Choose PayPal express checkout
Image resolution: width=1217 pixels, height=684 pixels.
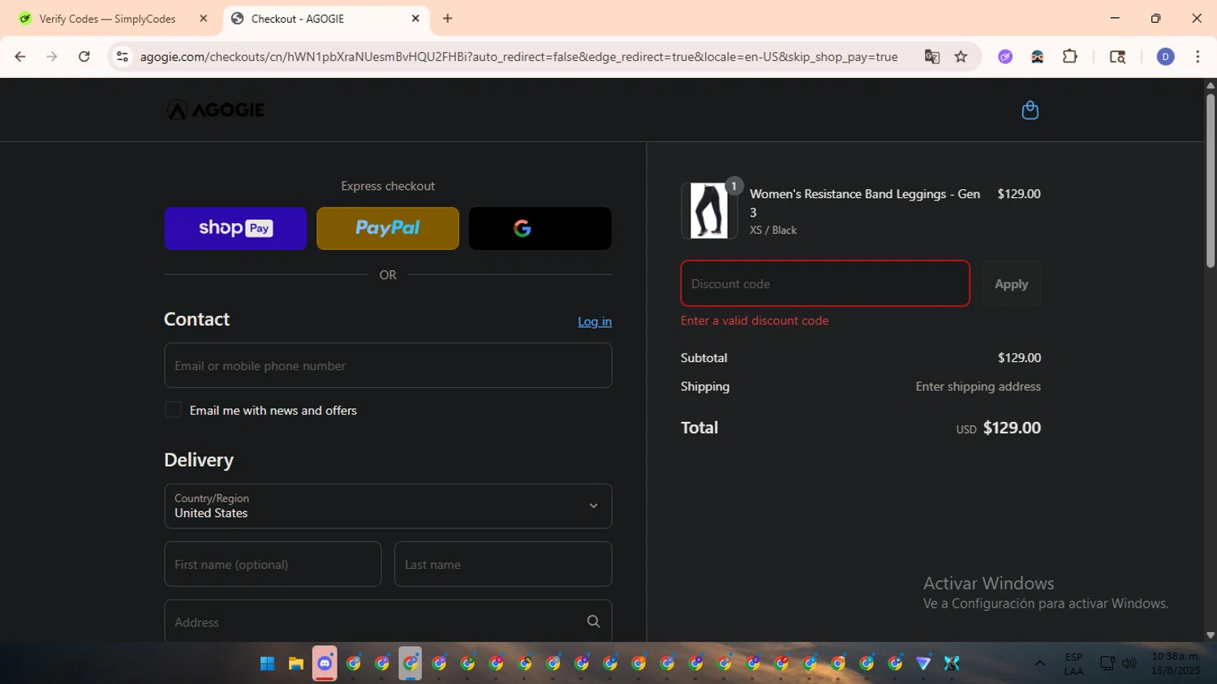tap(388, 228)
